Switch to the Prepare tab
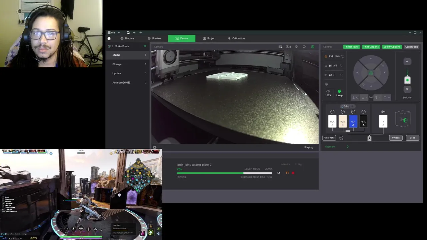This screenshot has width=427, height=240. tap(127, 38)
